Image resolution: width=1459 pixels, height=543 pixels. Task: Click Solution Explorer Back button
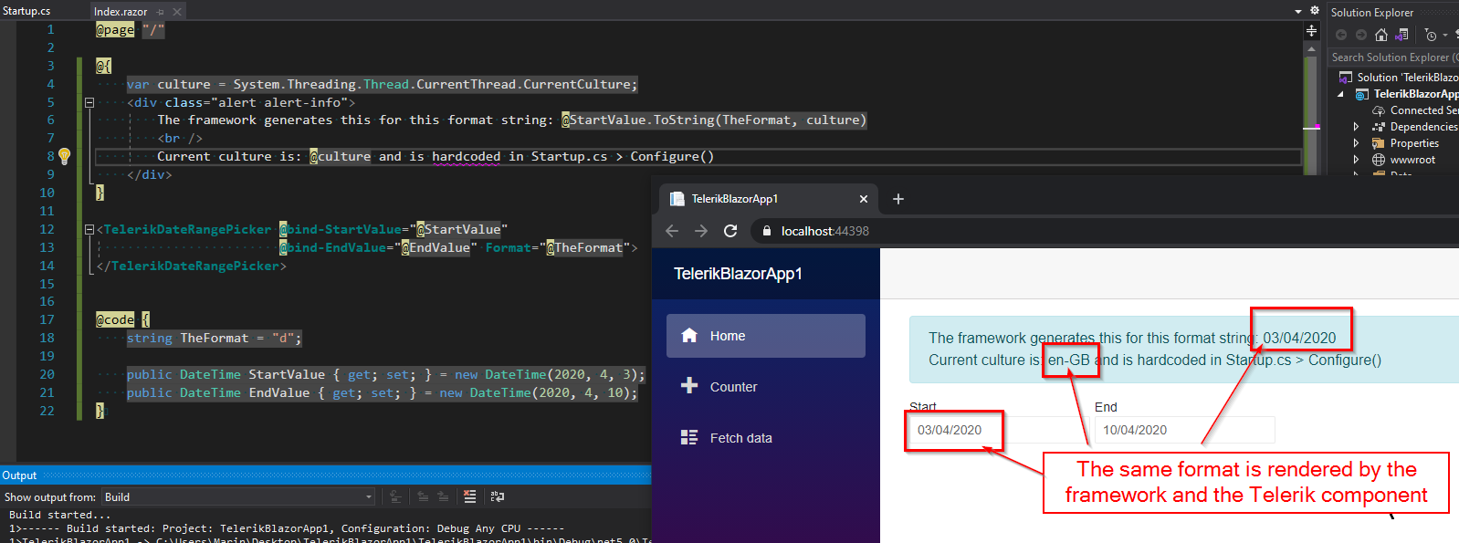[1341, 35]
